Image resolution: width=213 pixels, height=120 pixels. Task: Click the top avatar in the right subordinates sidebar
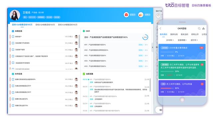(158, 16)
